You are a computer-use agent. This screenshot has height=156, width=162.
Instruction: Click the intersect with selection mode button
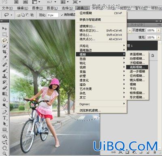pos(32,15)
